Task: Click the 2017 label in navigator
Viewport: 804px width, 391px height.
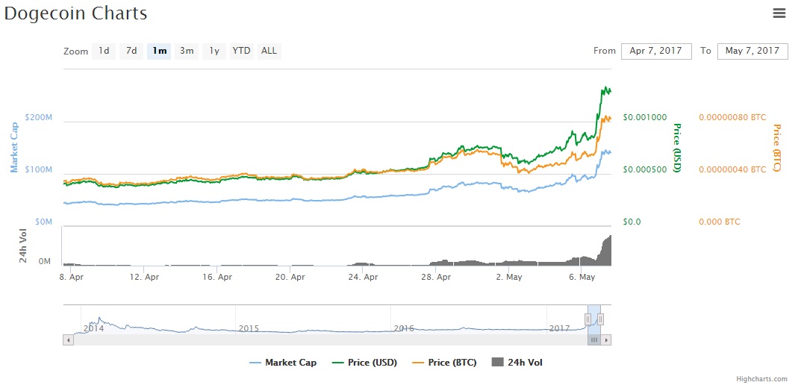Action: tap(559, 328)
